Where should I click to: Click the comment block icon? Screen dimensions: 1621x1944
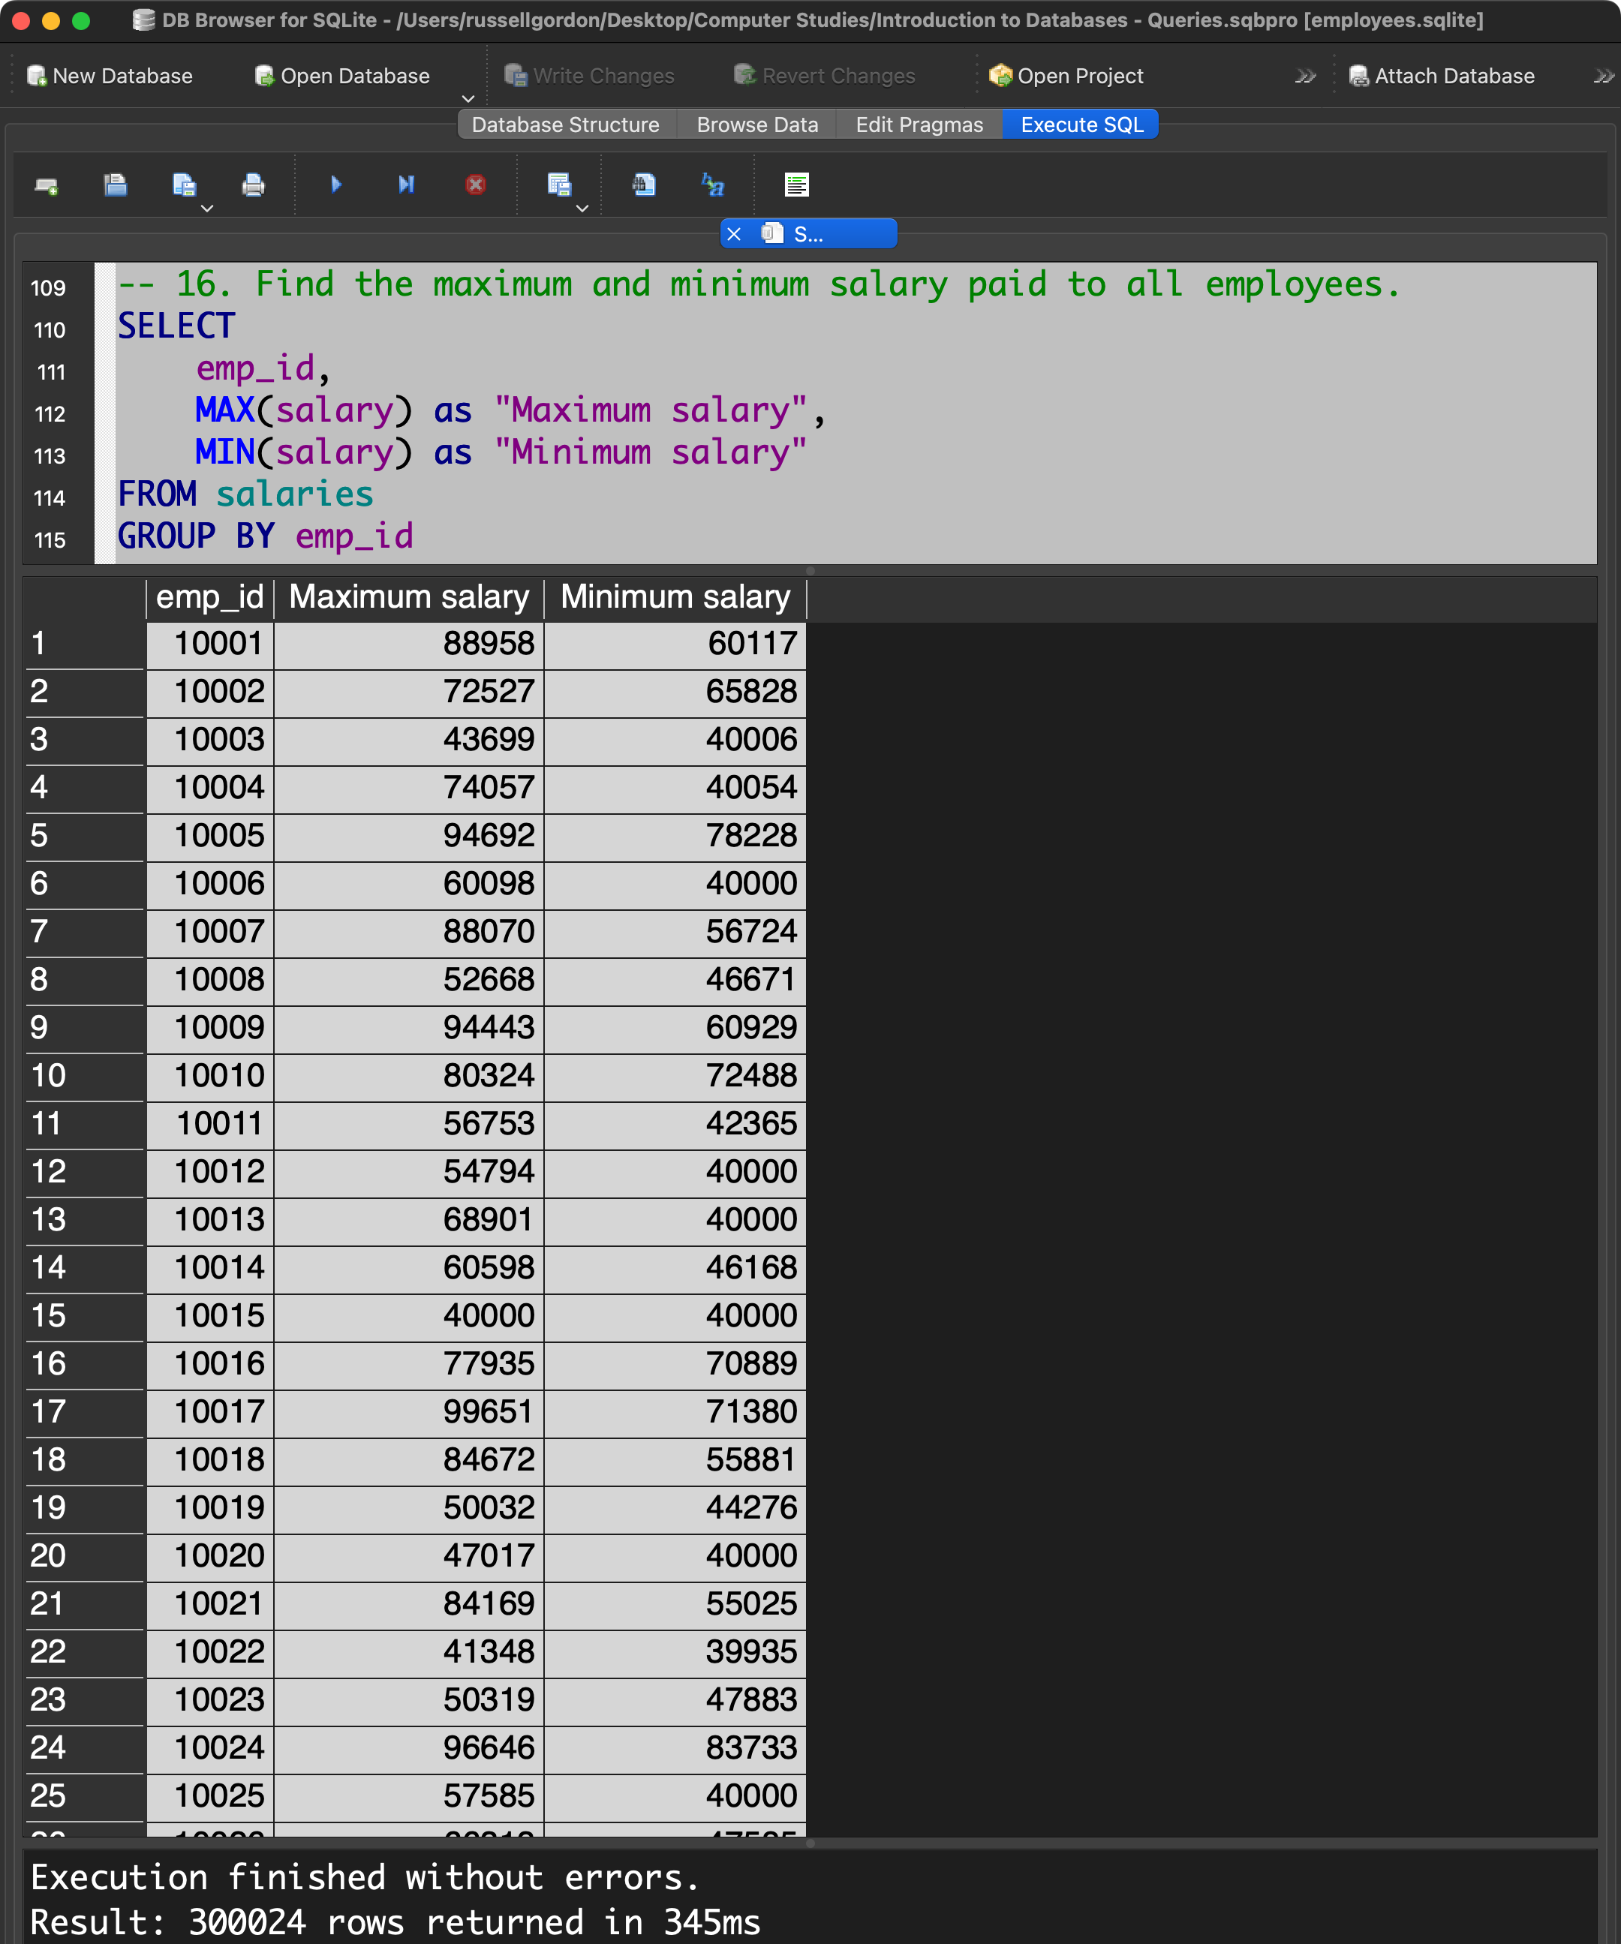796,185
